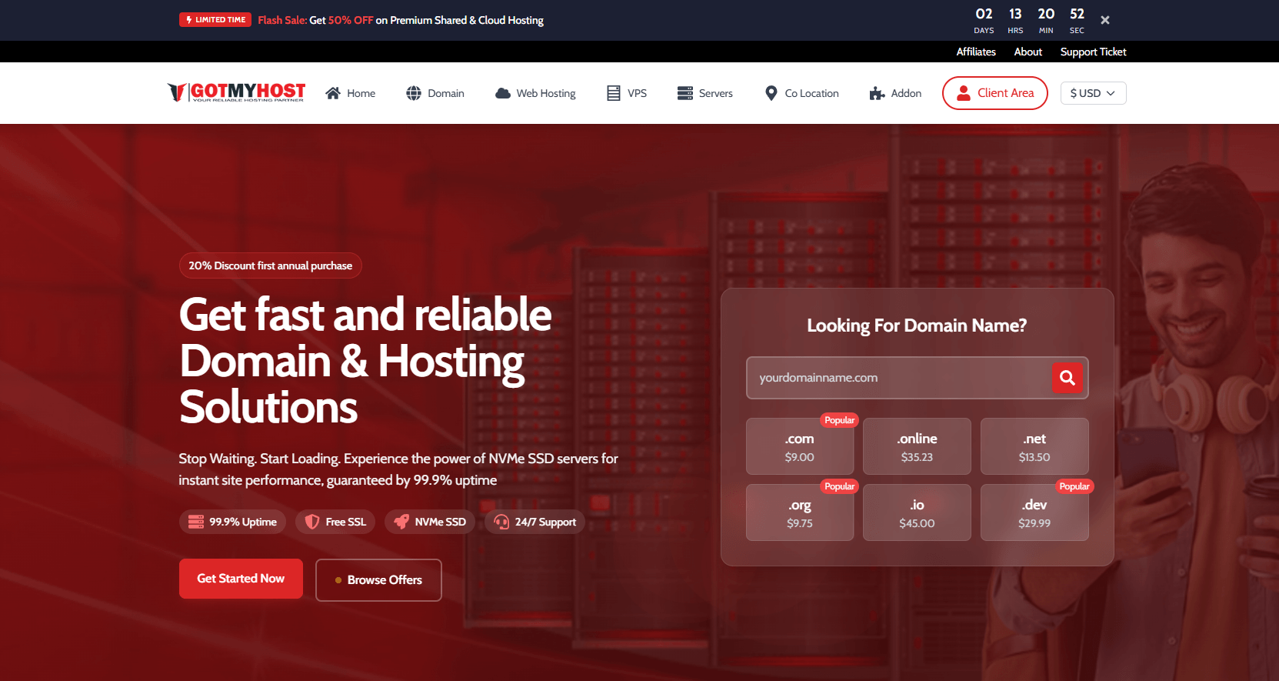Open the Servers menu
Screen dimensions: 1279x681
point(705,93)
